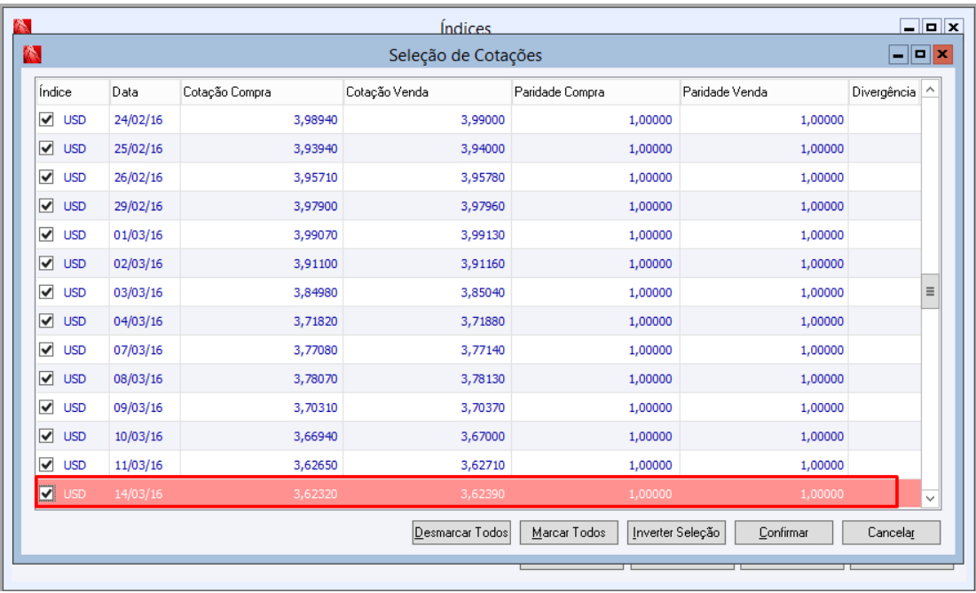Maximize the Índices background window
Image resolution: width=976 pixels, height=593 pixels.
point(931,28)
